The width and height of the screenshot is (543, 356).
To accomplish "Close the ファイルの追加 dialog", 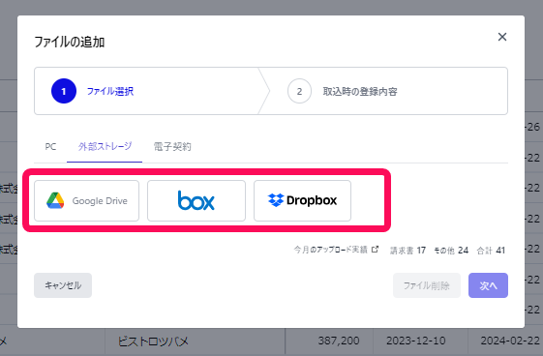I will point(502,37).
